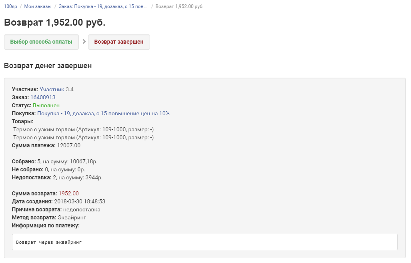Open order number 16408913
This screenshot has width=411, height=263.
coord(43,97)
